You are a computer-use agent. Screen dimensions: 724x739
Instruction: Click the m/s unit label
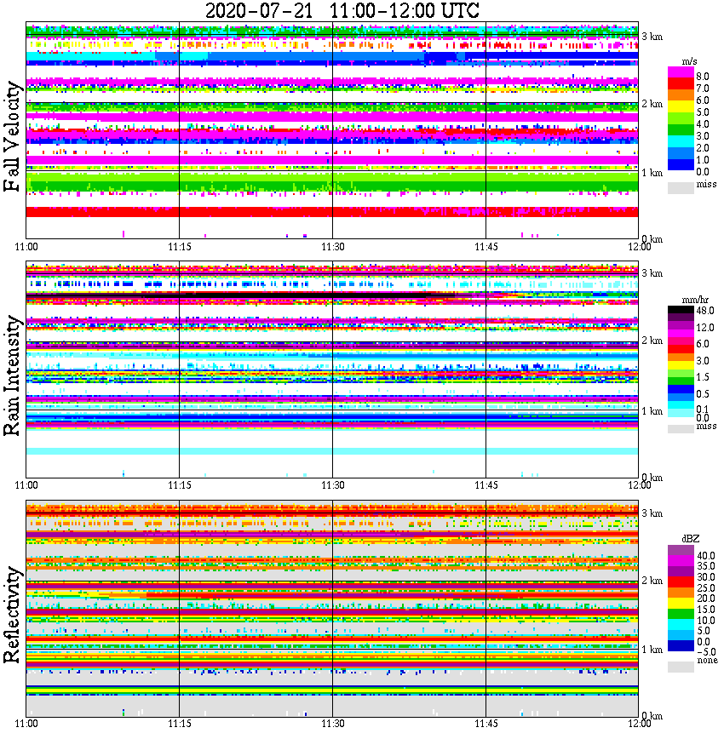click(689, 62)
